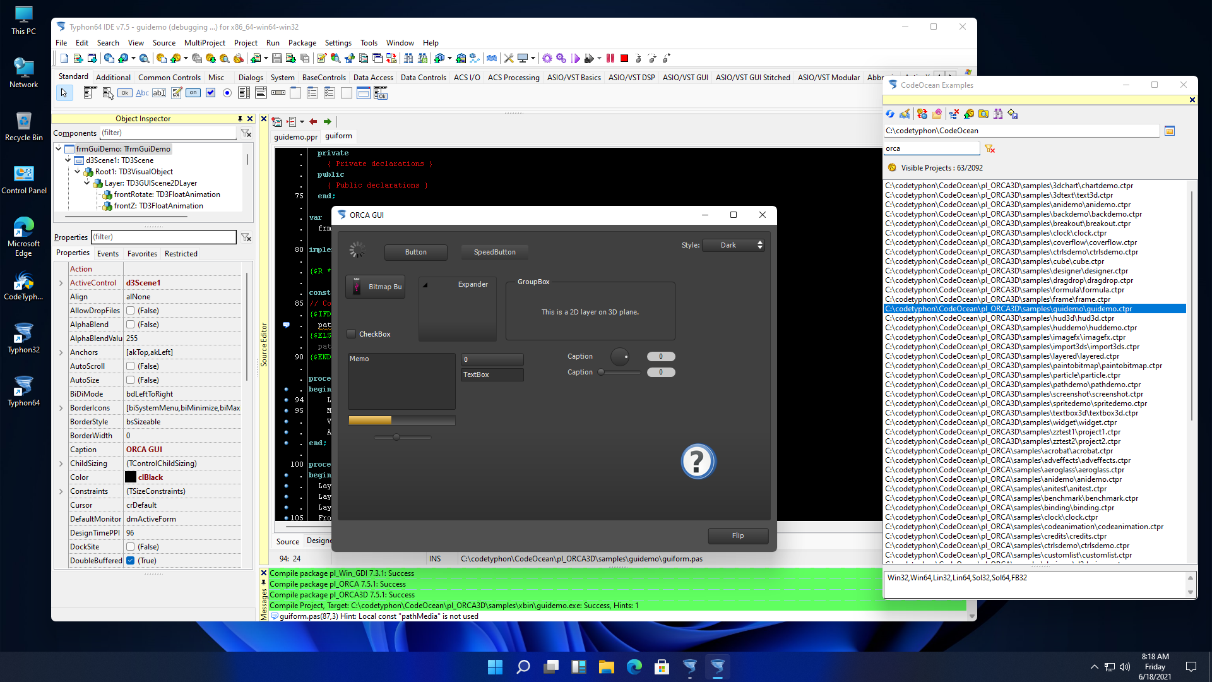Switch to the guidemo.ppr editor tab
Viewport: 1212px width, 682px height.
[295, 136]
